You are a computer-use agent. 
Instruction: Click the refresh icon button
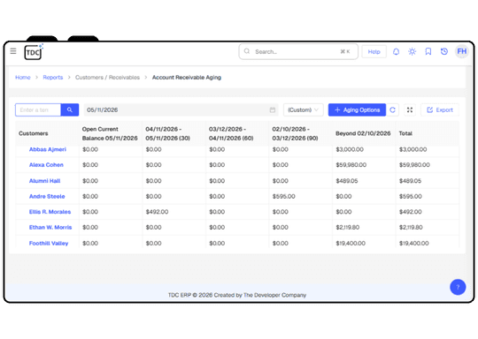pos(393,109)
